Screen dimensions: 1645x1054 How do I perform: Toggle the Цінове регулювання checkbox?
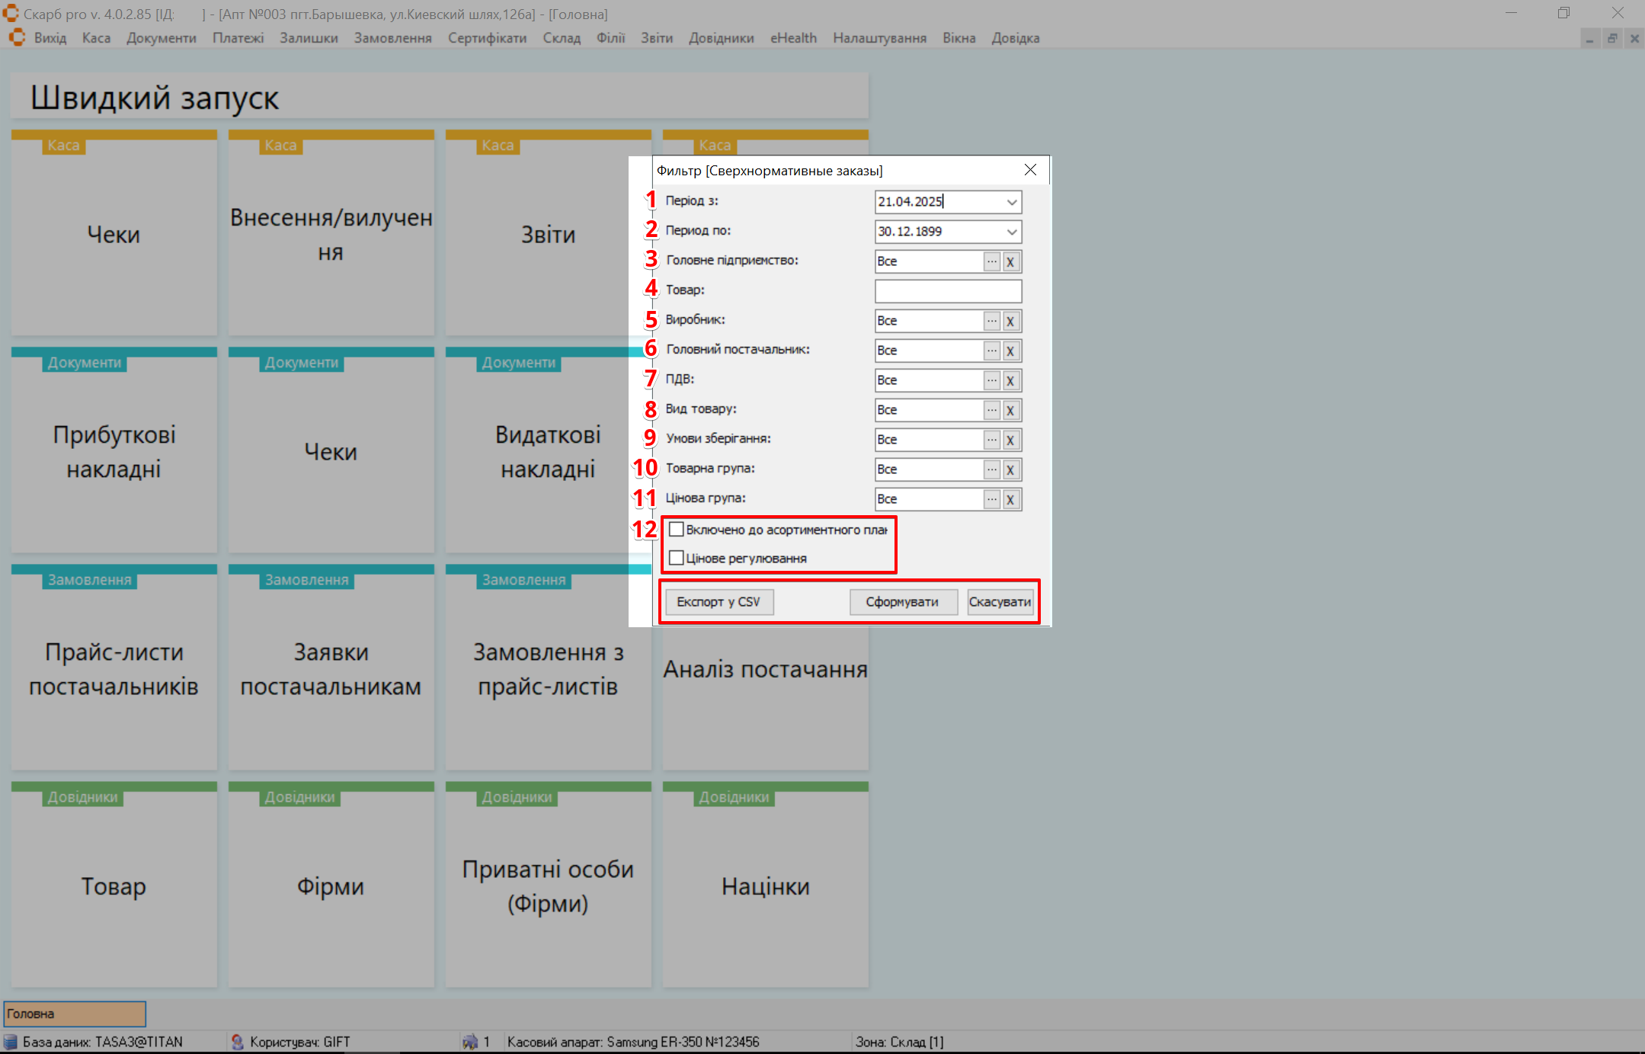point(676,558)
